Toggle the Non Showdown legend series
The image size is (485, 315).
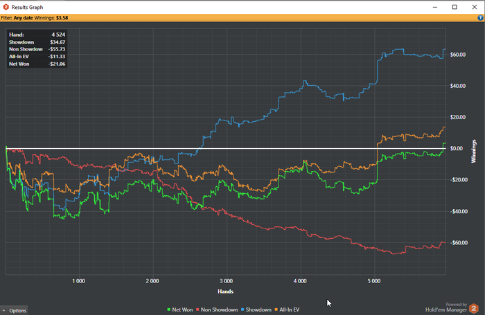pyautogui.click(x=217, y=309)
